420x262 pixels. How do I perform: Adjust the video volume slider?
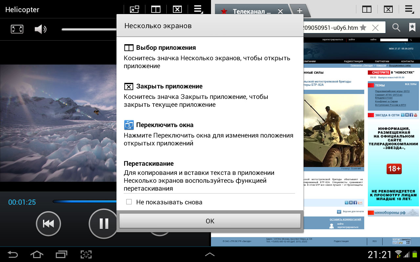pos(89,29)
